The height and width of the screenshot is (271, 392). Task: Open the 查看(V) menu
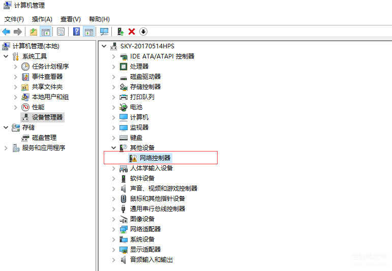tap(71, 19)
